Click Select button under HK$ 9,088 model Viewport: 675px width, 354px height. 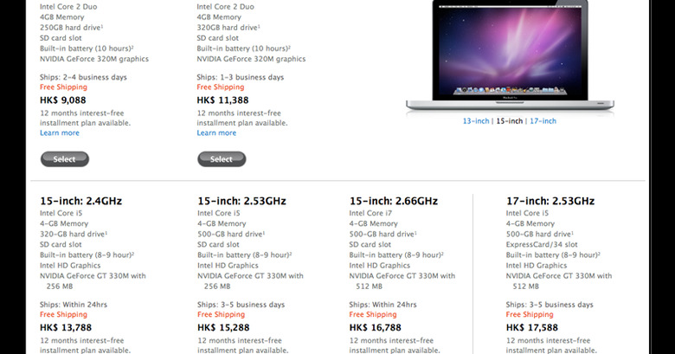pyautogui.click(x=65, y=159)
